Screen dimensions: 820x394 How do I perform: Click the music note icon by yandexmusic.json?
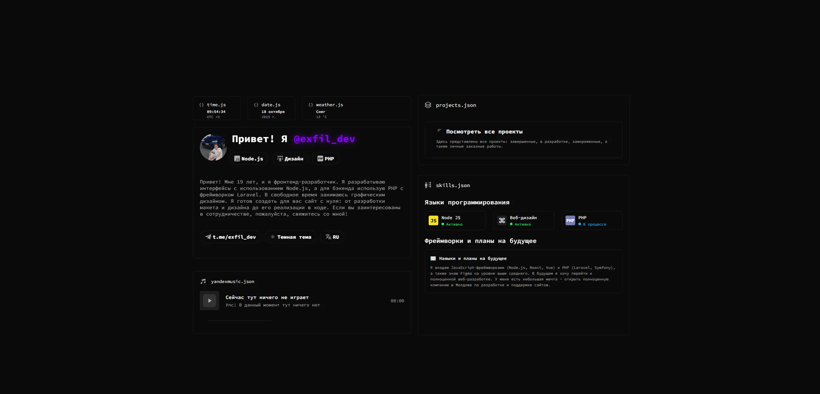(x=203, y=281)
